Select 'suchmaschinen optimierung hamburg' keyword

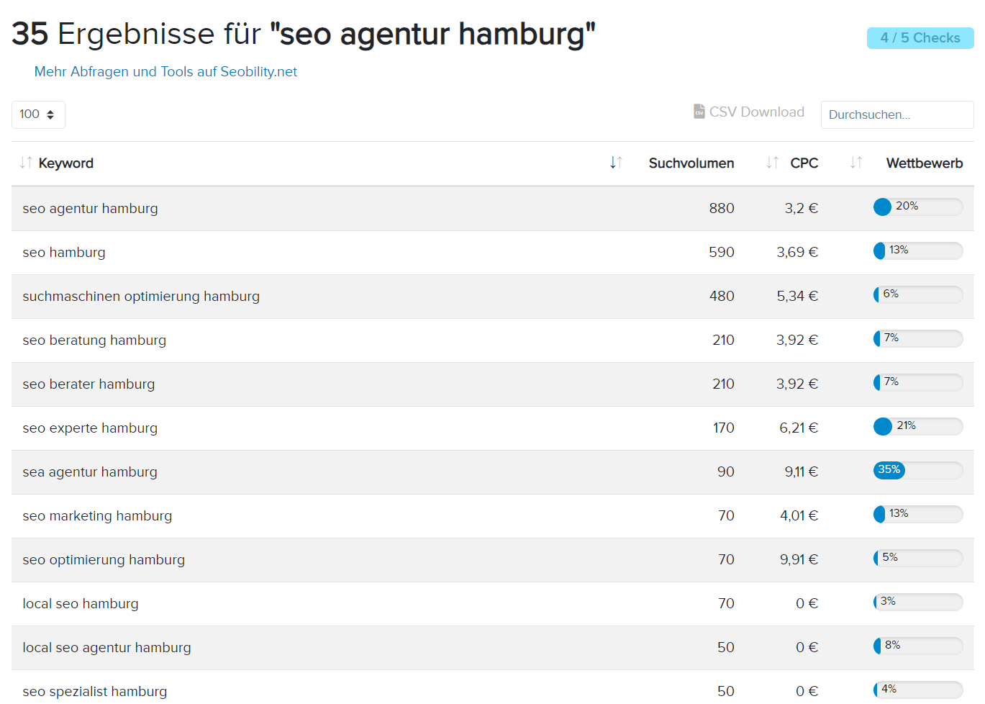click(141, 297)
